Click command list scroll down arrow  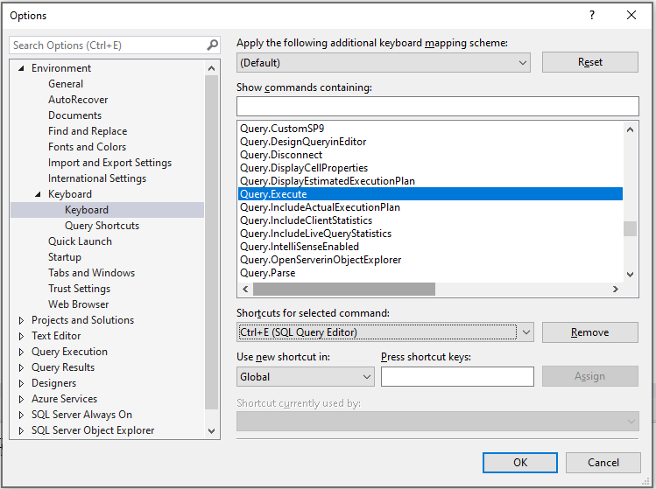coord(630,275)
